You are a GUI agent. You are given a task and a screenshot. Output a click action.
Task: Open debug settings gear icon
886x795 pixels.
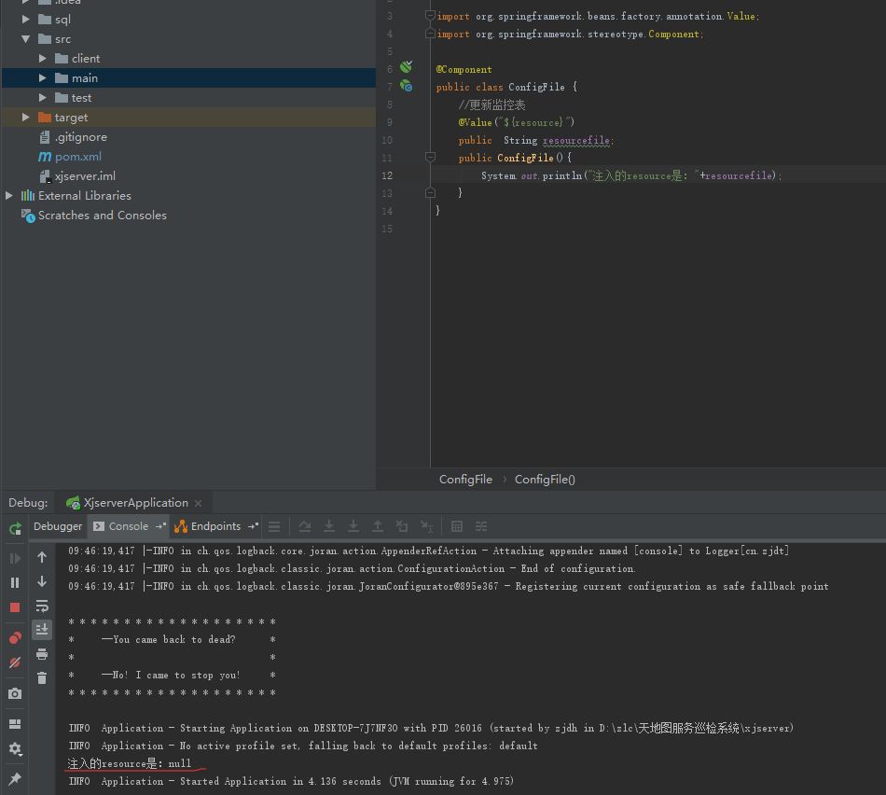click(x=15, y=748)
